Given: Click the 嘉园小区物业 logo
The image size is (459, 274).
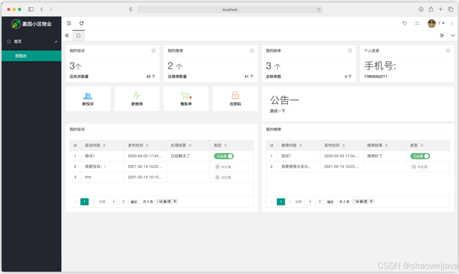Looking at the screenshot, I should [x=31, y=24].
